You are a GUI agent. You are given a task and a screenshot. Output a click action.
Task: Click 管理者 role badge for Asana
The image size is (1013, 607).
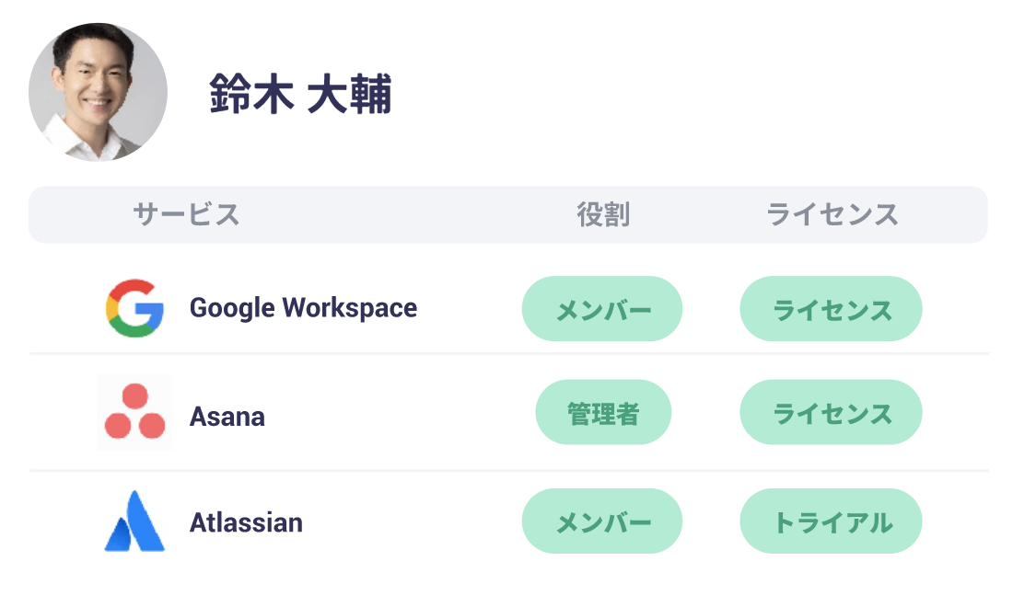pyautogui.click(x=603, y=412)
